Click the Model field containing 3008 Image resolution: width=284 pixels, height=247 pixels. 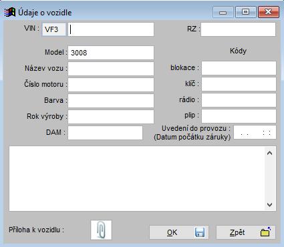click(111, 53)
